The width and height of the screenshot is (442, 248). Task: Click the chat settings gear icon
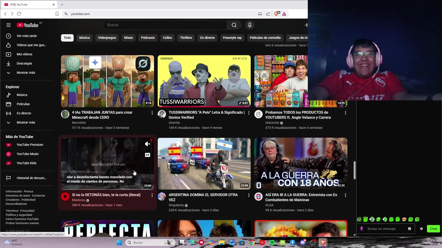tap(421, 229)
